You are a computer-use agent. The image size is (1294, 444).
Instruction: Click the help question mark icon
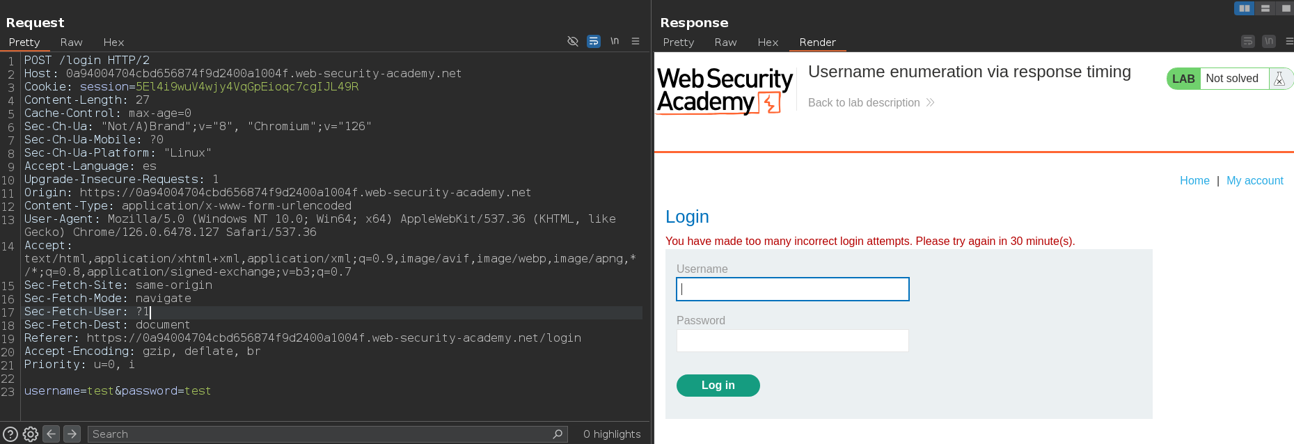10,434
